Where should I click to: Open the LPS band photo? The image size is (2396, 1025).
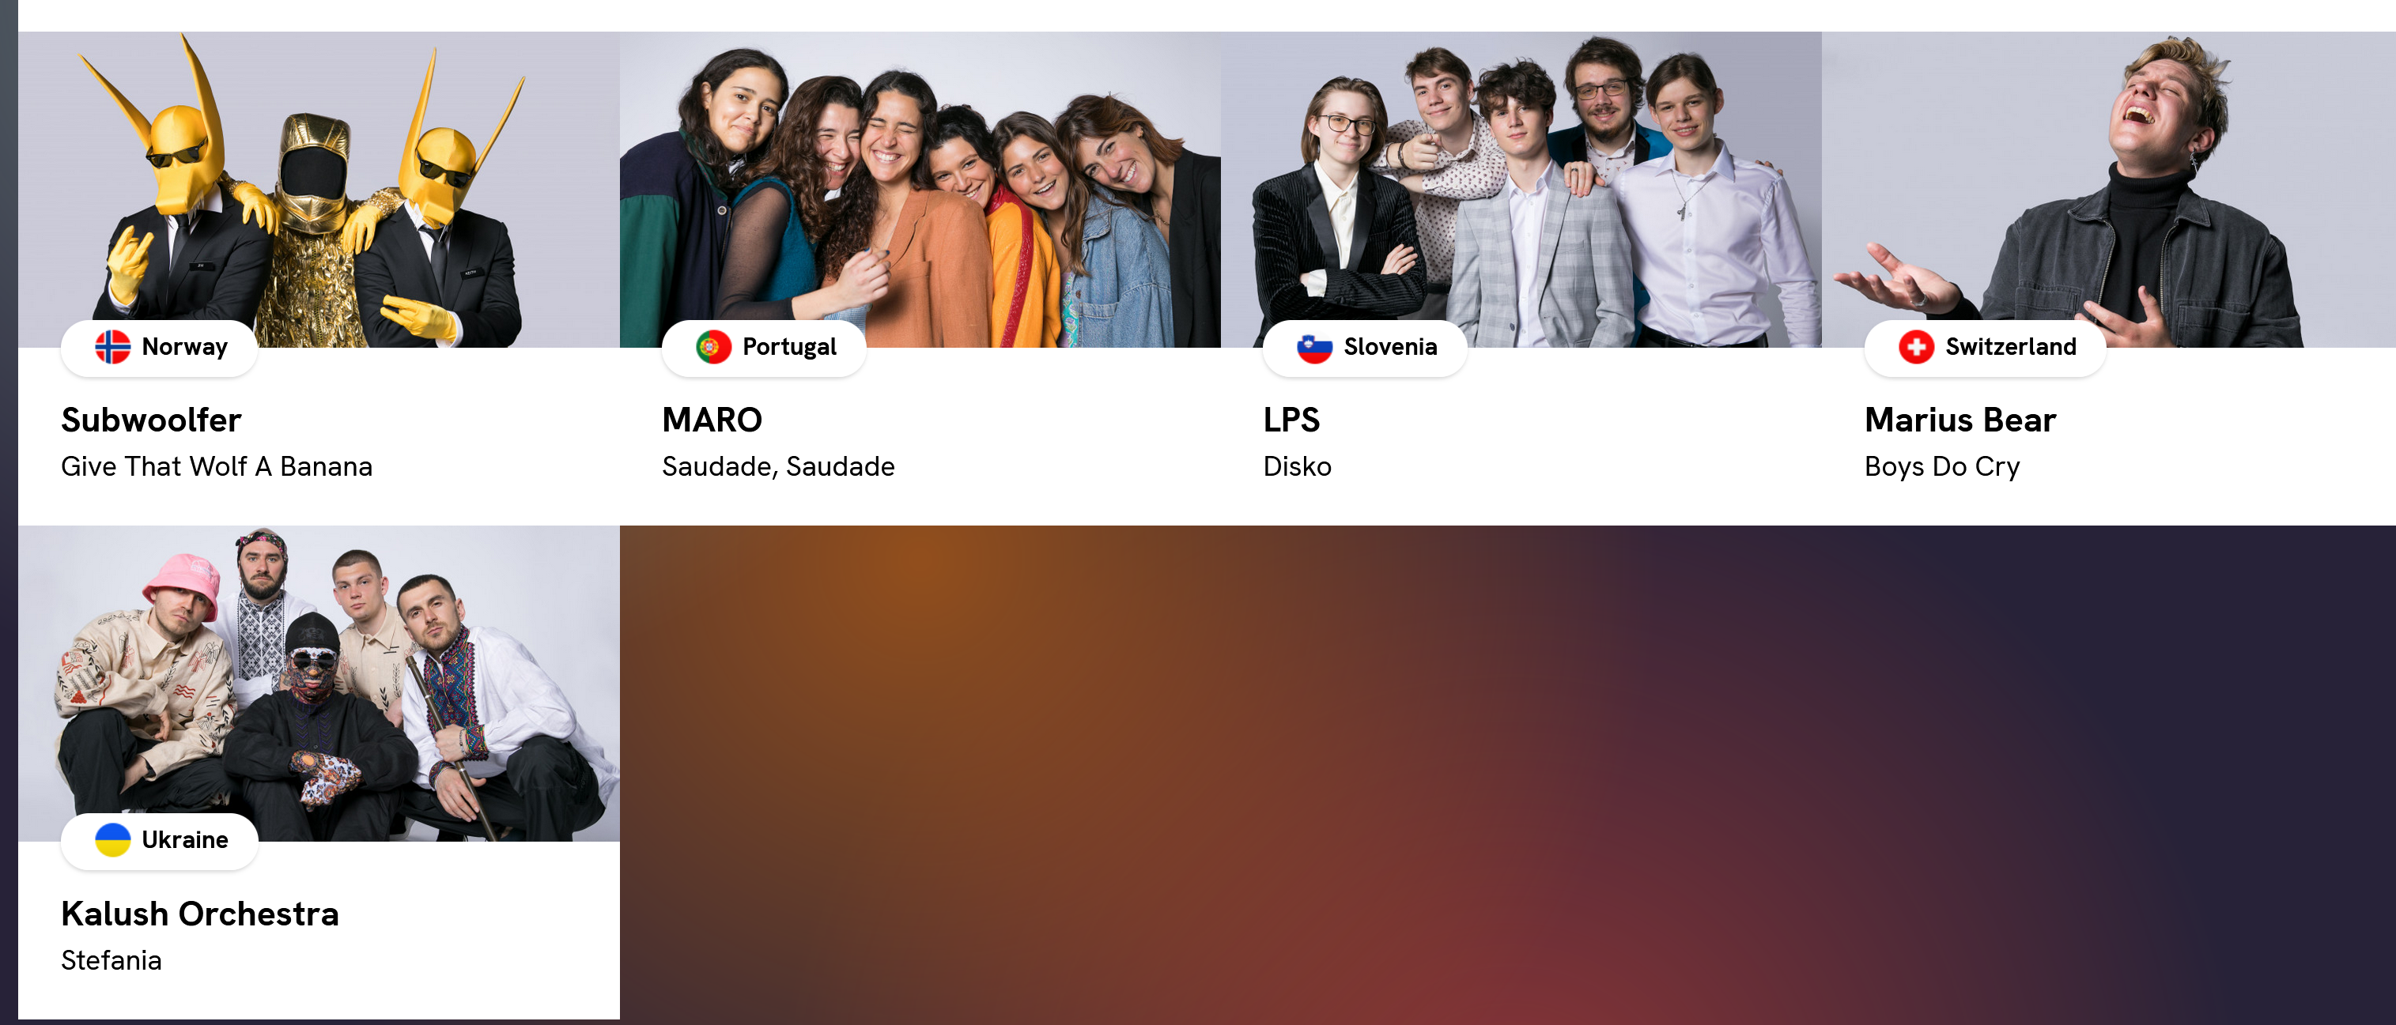click(1521, 190)
